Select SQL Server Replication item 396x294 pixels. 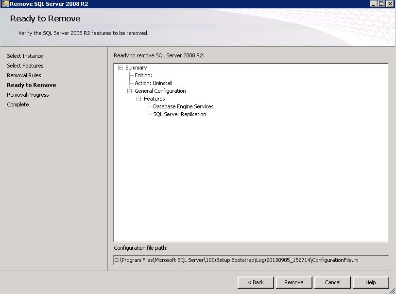pyautogui.click(x=180, y=114)
